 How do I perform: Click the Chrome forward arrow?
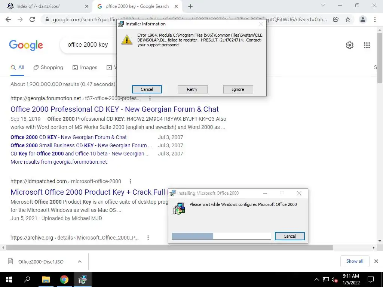pos(20,19)
